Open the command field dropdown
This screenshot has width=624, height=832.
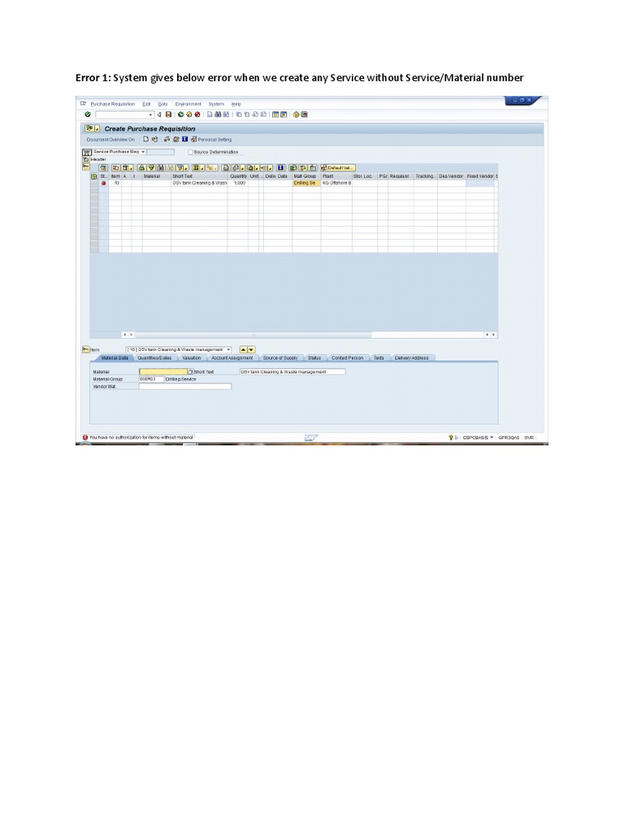click(150, 115)
